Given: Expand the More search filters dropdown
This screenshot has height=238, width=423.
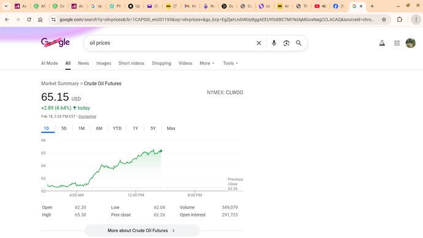Looking at the screenshot, I should [207, 63].
